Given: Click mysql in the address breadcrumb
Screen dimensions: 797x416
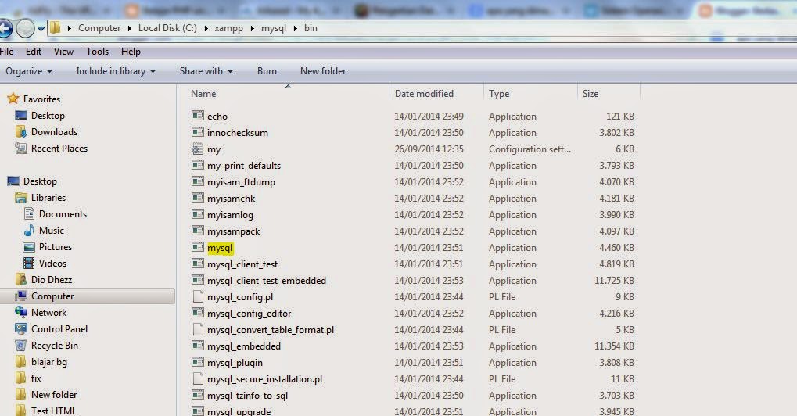Looking at the screenshot, I should 274,28.
